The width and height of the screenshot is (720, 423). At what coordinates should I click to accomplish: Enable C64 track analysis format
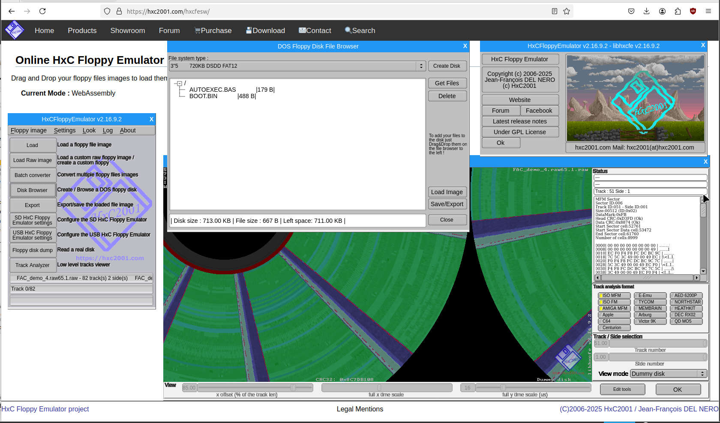click(614, 321)
